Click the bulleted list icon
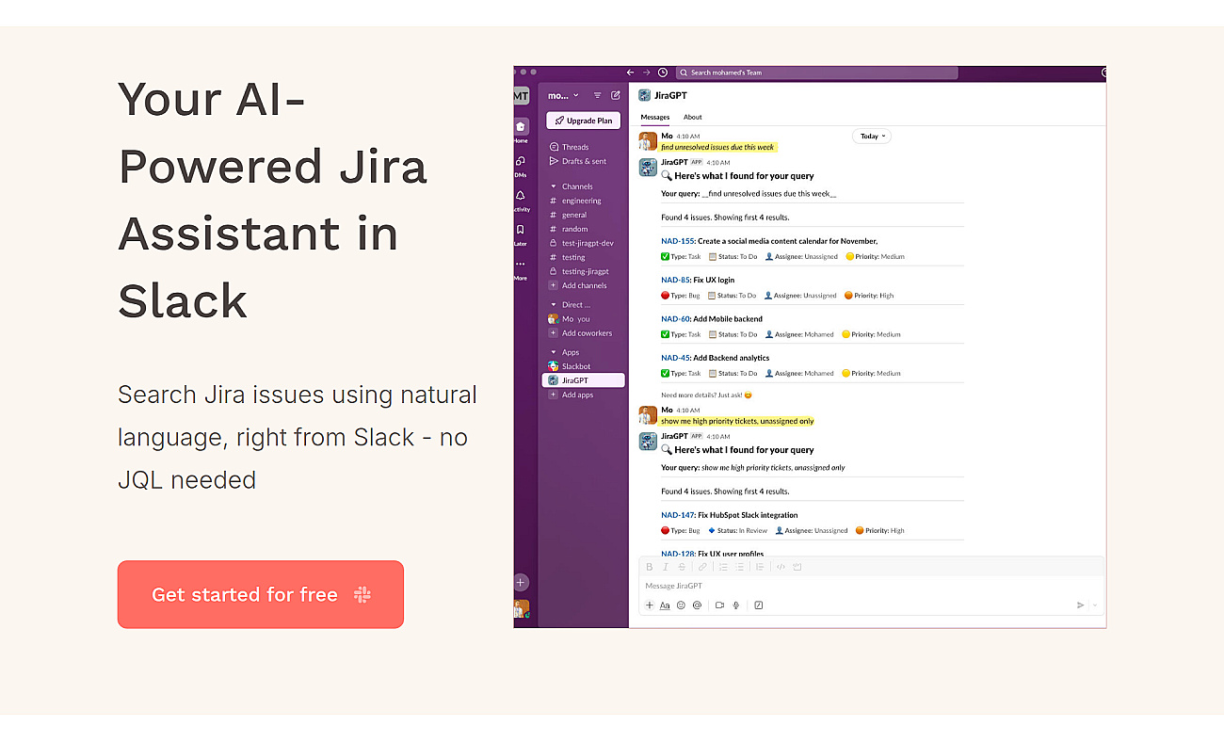The image size is (1224, 742). pos(740,567)
